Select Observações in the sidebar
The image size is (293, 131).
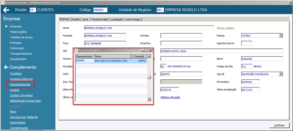pyautogui.click(x=18, y=32)
